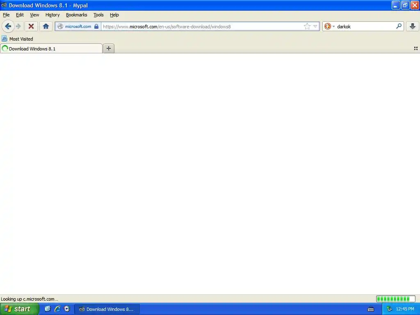Viewport: 420px width, 315px height.
Task: Launch Windows Media Player from Quick Launch
Action: click(67, 309)
